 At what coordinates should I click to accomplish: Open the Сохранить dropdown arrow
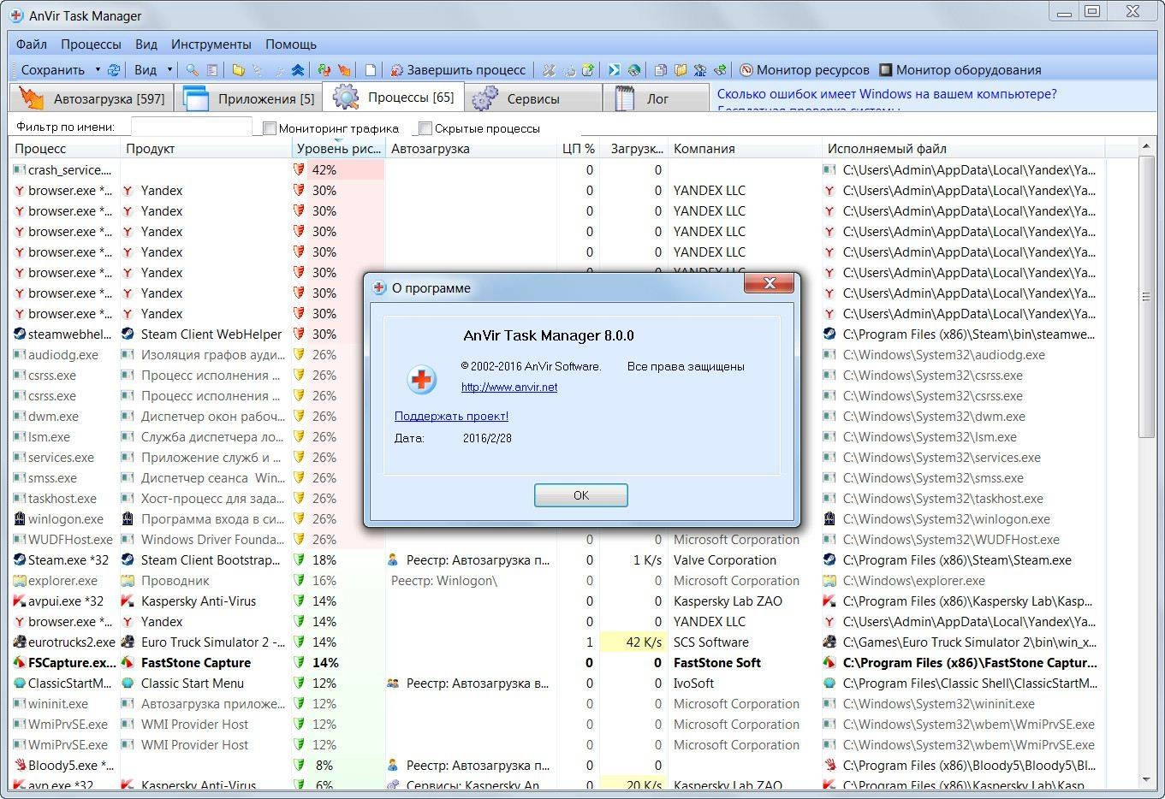pyautogui.click(x=98, y=70)
